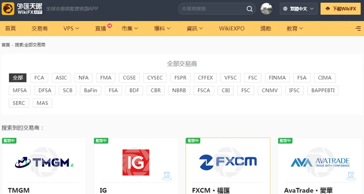
Task: Open the hamburger menu icon in nav bar
Action: [x=358, y=29]
